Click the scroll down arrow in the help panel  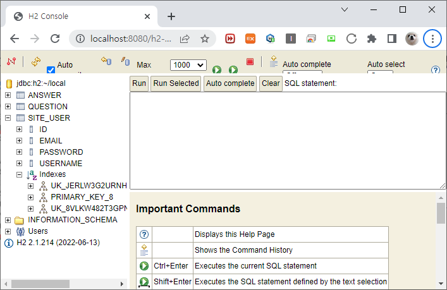pyautogui.click(x=441, y=284)
